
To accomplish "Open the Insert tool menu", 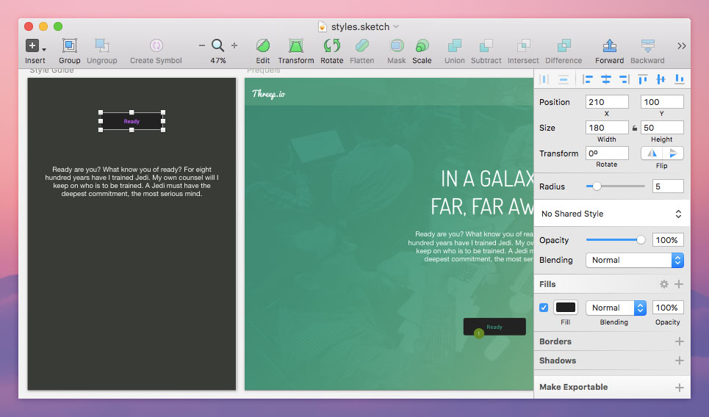I will (35, 46).
